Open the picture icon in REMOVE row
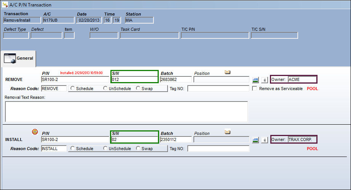Screen dimensions: 351x190 pos(255,80)
